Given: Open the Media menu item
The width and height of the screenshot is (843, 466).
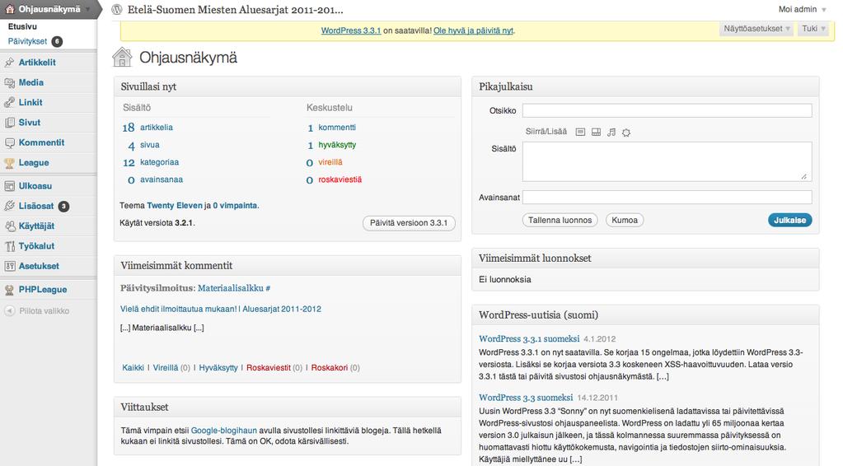Looking at the screenshot, I should pyautogui.click(x=31, y=82).
